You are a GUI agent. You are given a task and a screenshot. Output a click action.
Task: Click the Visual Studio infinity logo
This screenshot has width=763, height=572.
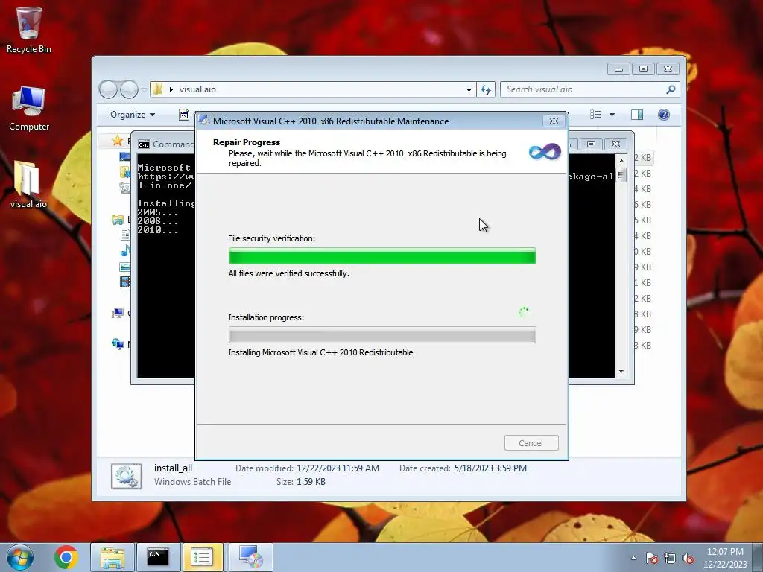tap(545, 152)
